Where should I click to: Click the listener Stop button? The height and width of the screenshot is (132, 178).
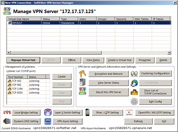tap(62, 101)
